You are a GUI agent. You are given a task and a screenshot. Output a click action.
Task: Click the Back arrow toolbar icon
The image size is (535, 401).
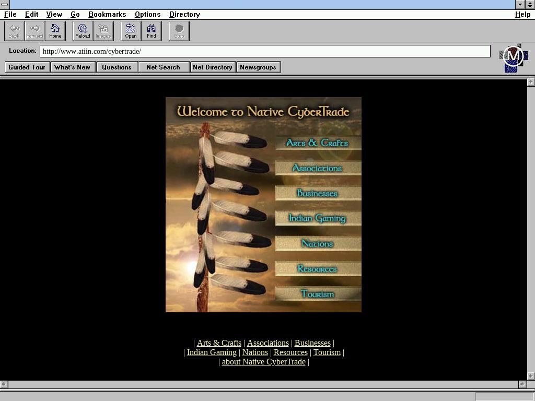tap(15, 31)
